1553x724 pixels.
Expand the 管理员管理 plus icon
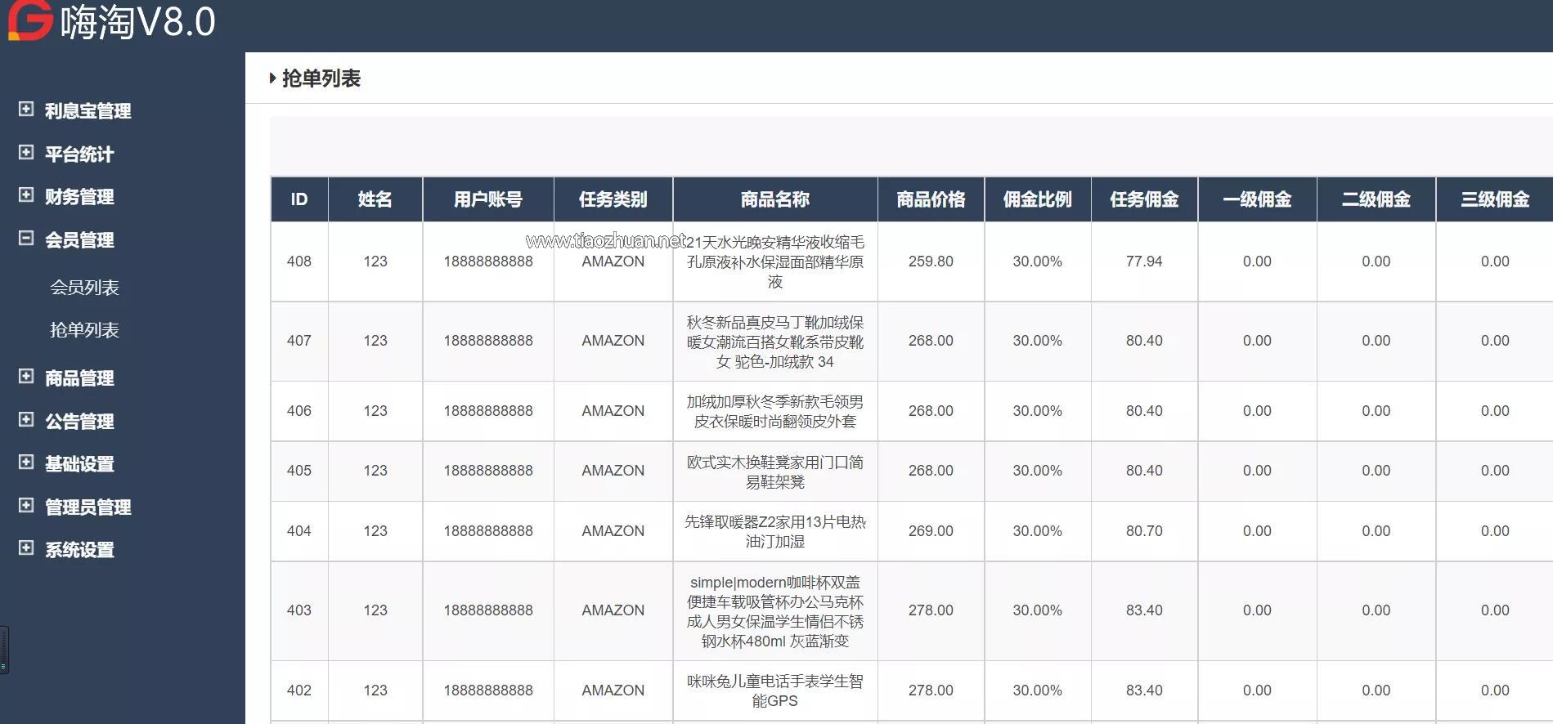coord(26,505)
